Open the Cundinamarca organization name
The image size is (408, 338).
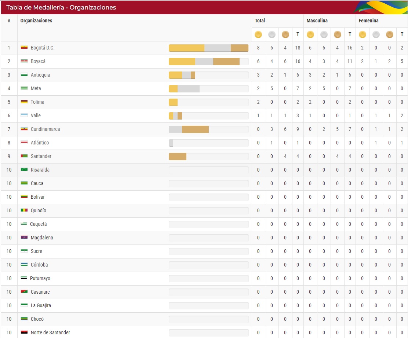coord(45,129)
